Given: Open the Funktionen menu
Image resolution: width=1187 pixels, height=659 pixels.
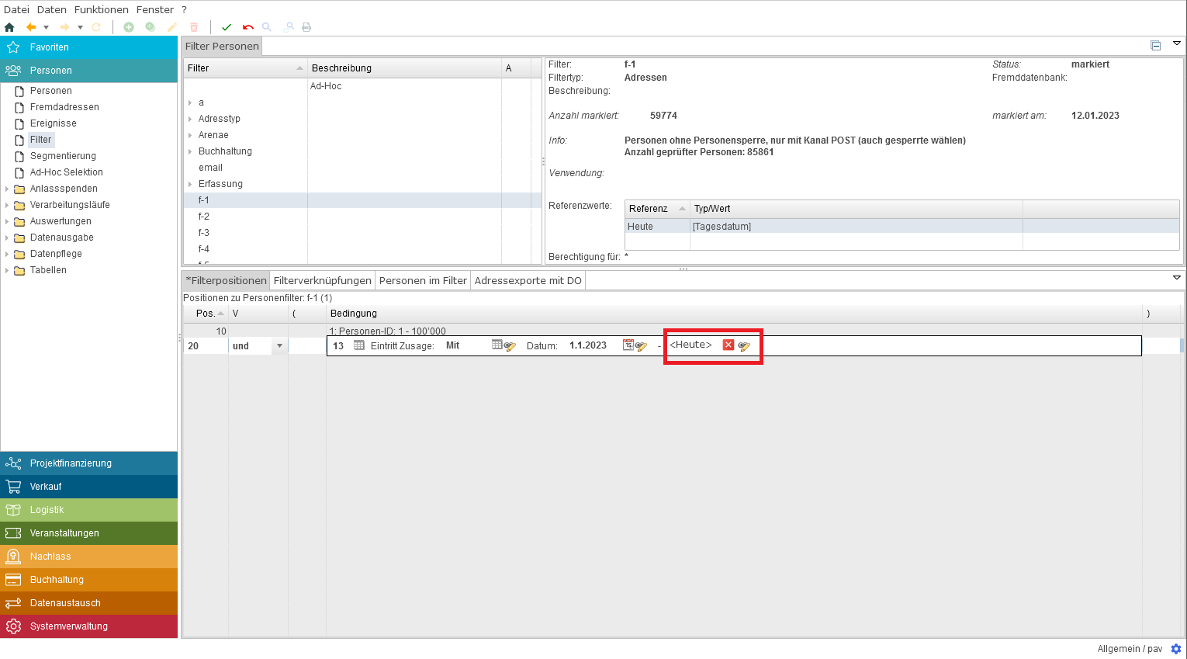Looking at the screenshot, I should (101, 9).
